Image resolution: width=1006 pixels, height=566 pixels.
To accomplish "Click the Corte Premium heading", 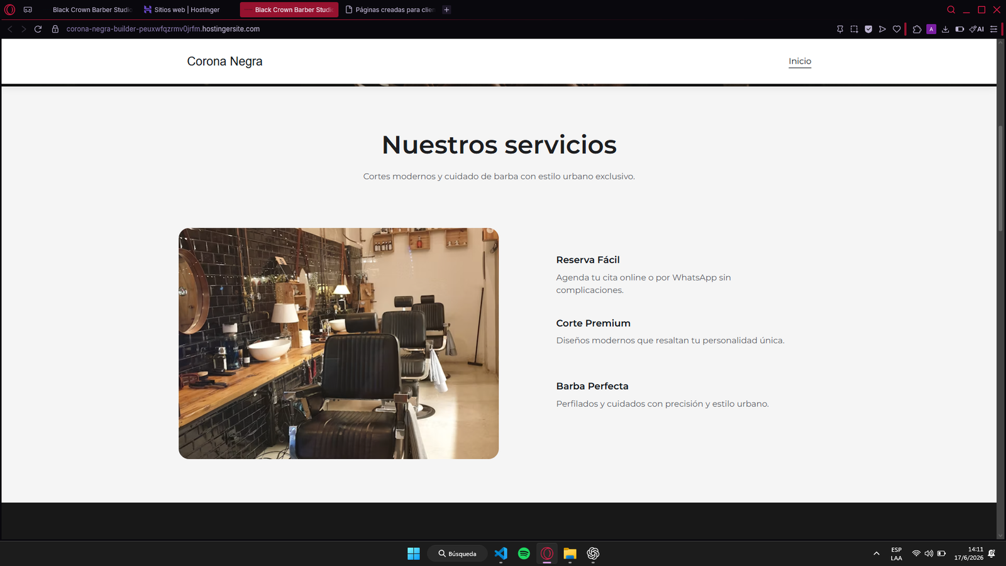I will (593, 323).
